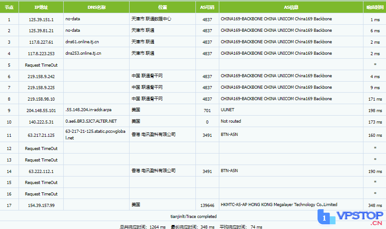
Task: Click the DNS名称 column header
Action: [96, 8]
